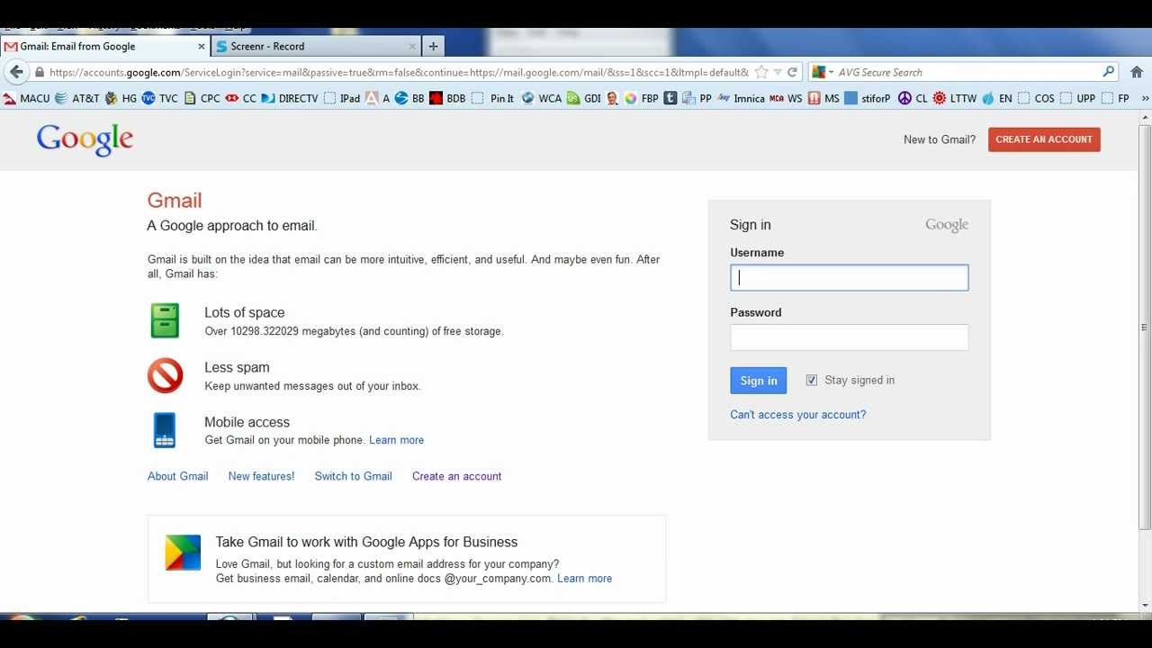1152x648 pixels.
Task: Open the MS bookmark
Action: click(x=823, y=98)
